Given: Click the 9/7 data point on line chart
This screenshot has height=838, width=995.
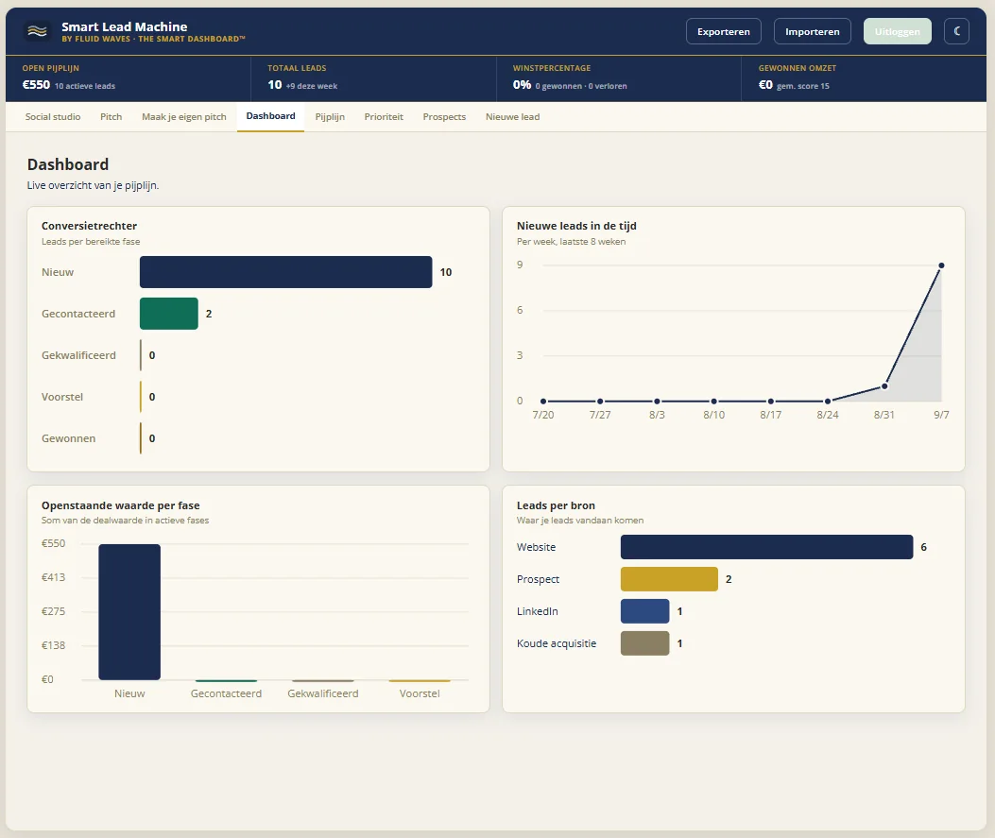Looking at the screenshot, I should pos(941,265).
